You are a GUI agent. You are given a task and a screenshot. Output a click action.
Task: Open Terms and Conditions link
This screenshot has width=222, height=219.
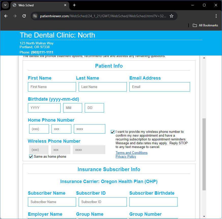pos(131,153)
